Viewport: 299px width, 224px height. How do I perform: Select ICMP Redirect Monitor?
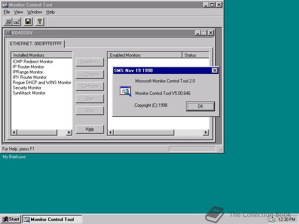[x=33, y=62]
